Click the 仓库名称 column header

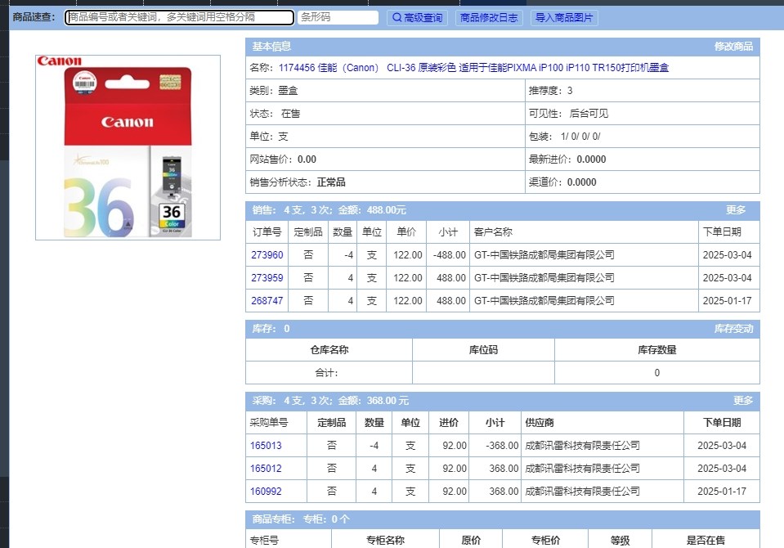[x=329, y=350]
